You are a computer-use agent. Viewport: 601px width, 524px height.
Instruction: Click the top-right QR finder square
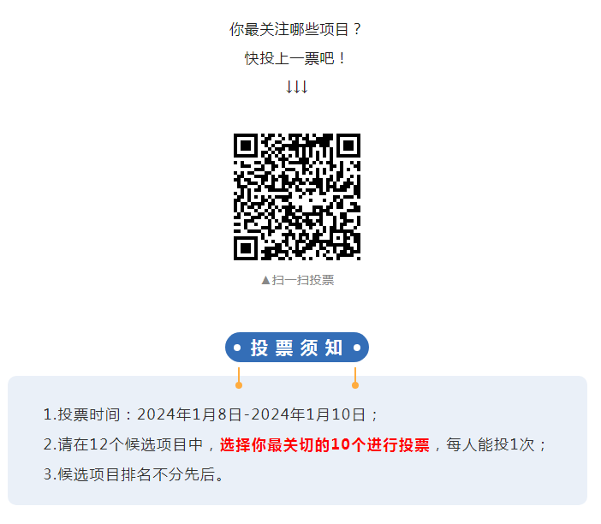348,146
